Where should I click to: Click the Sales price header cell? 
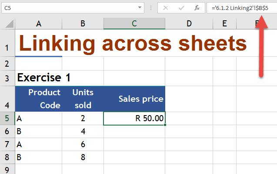[x=134, y=99]
